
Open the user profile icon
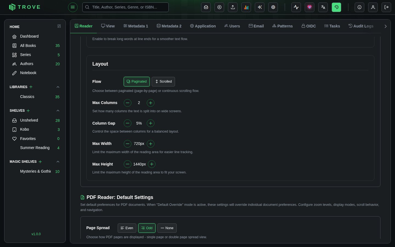click(373, 7)
